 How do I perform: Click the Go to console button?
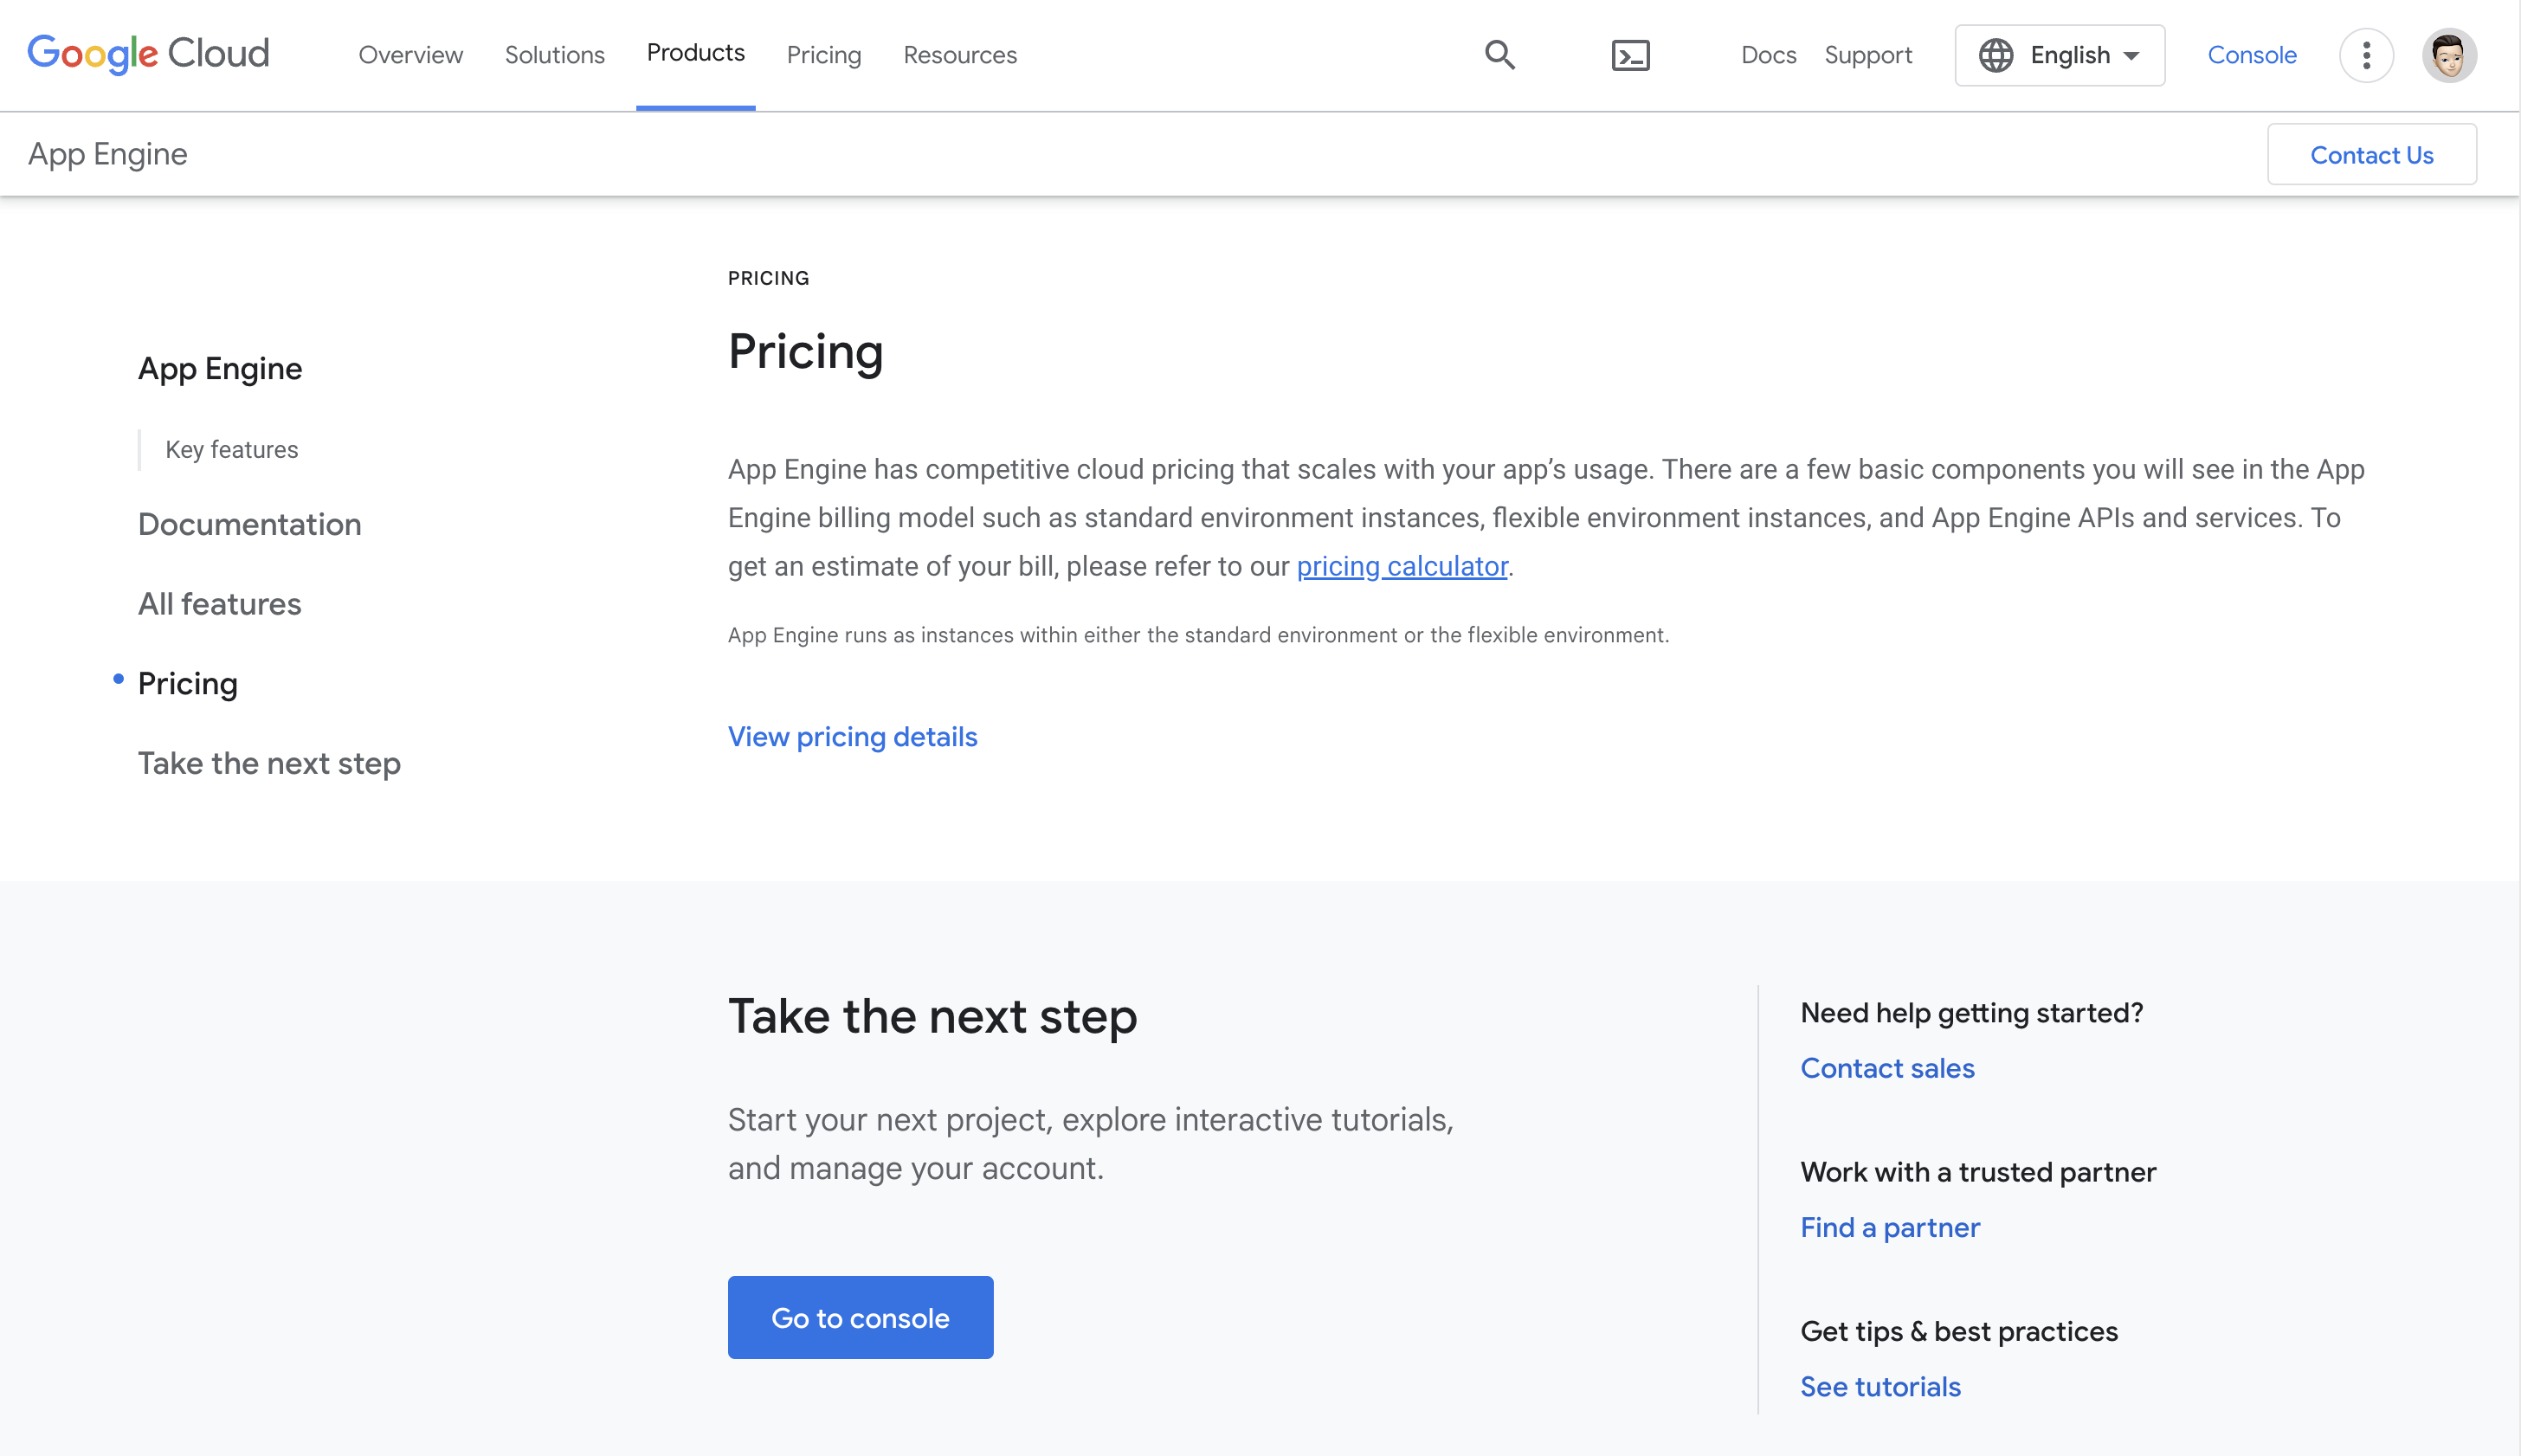860,1317
